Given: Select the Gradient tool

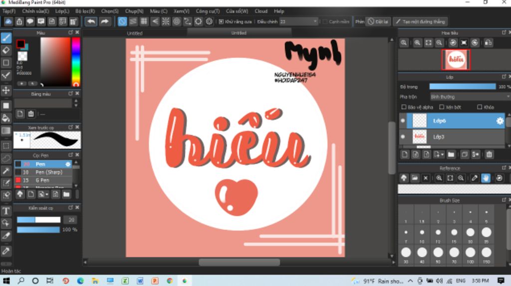Looking at the screenshot, I should [x=6, y=131].
